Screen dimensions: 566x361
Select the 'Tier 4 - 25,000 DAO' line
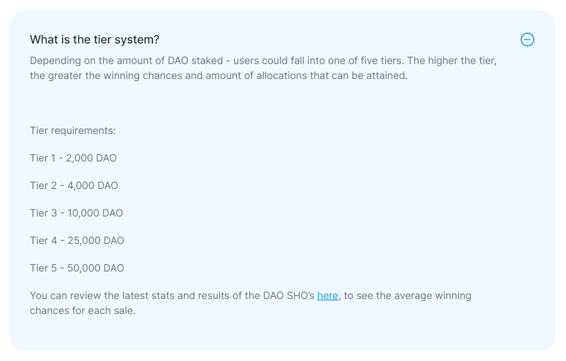point(77,240)
